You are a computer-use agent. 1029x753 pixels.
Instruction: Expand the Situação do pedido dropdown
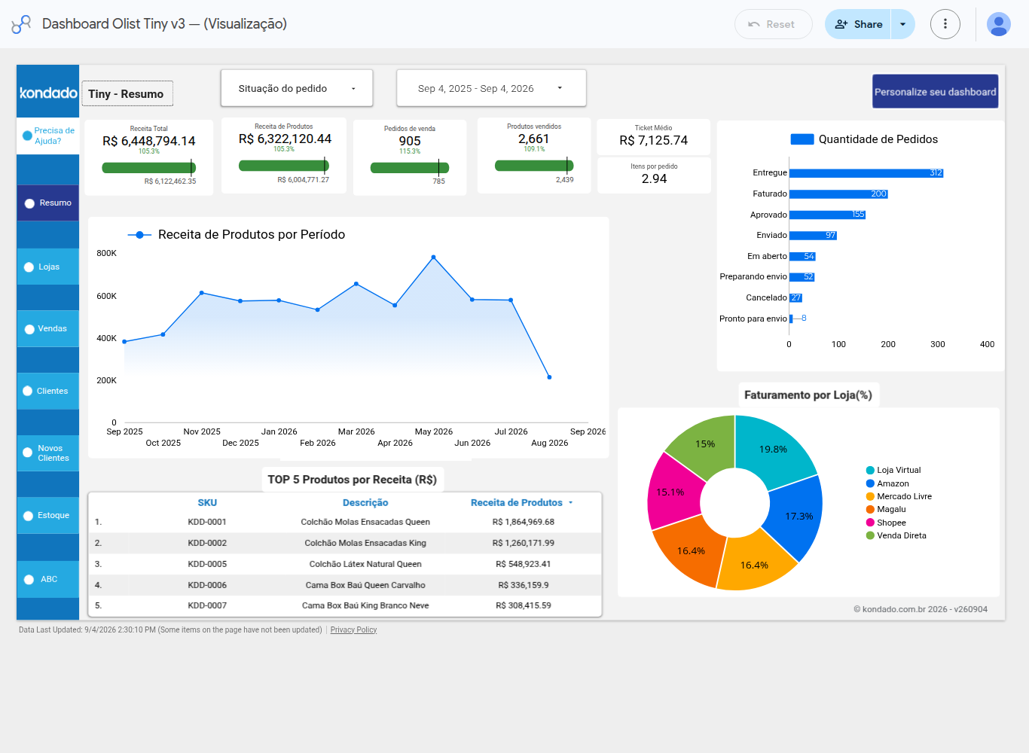(297, 88)
